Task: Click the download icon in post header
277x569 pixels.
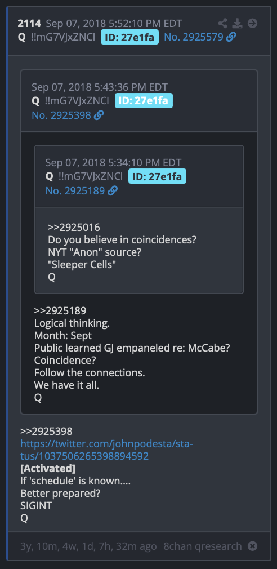Action: (237, 24)
